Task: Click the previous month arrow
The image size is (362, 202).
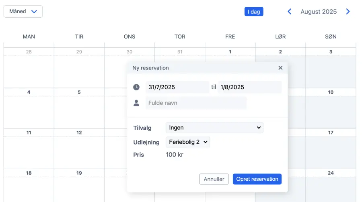Action: pyautogui.click(x=289, y=12)
